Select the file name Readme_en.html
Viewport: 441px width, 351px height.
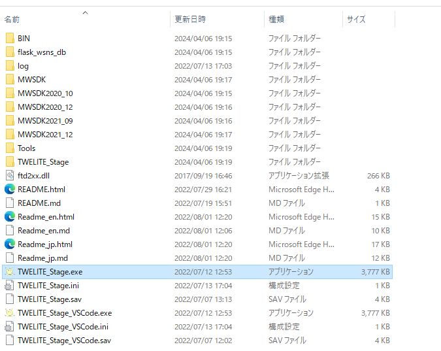(x=46, y=217)
